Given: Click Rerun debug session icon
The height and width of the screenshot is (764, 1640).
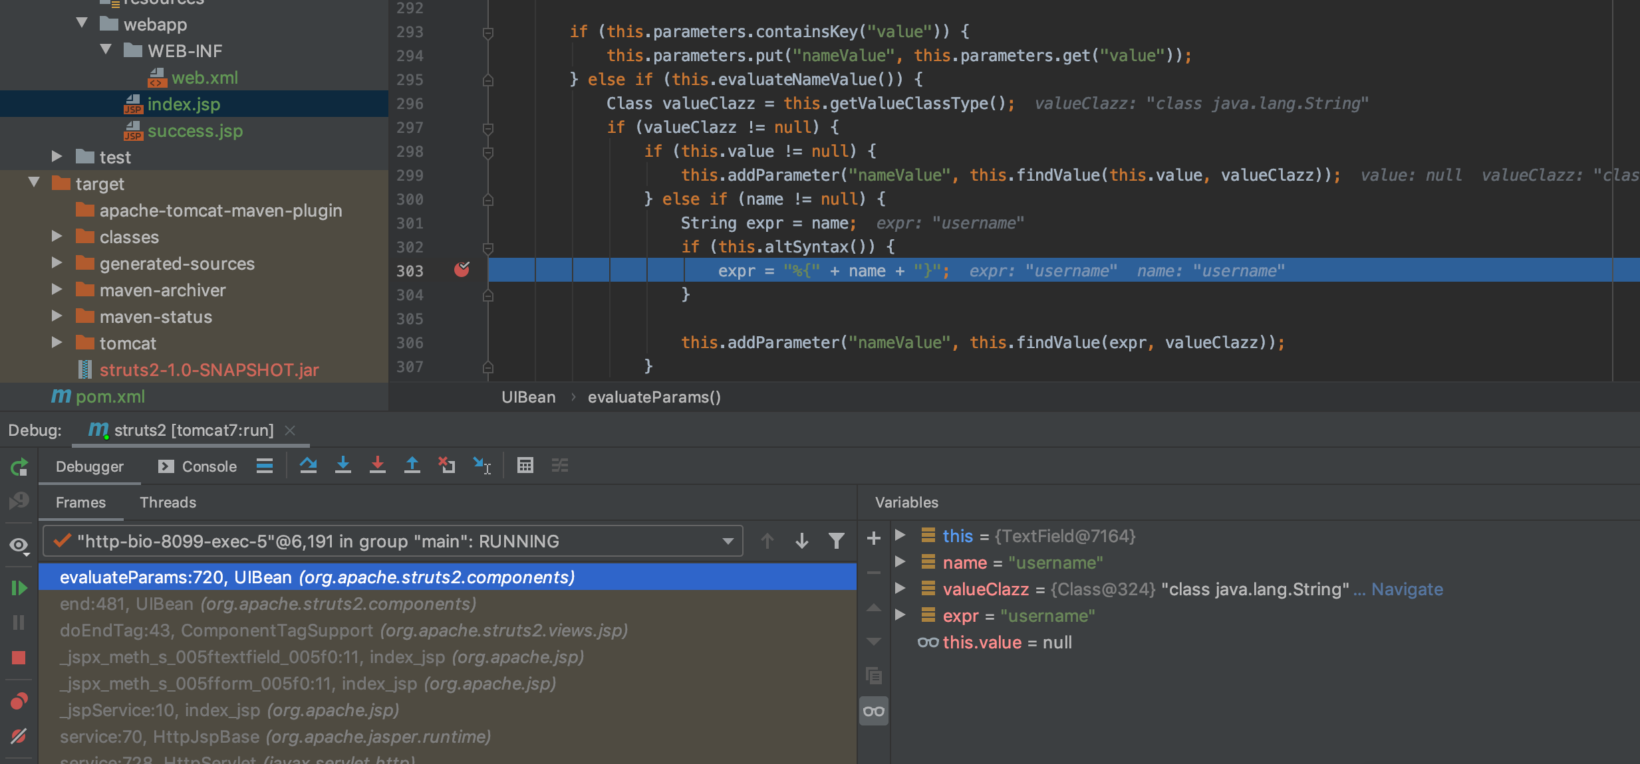Looking at the screenshot, I should coord(19,467).
